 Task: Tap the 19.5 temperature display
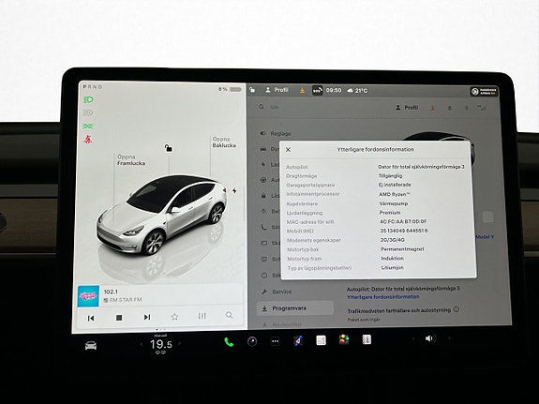[x=160, y=344]
